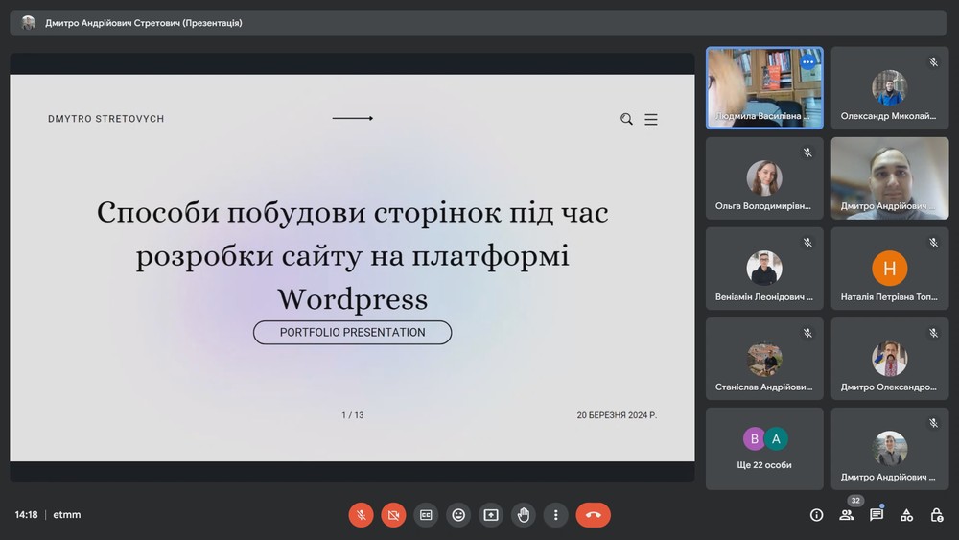Raise your hand in the meeting

(524, 515)
